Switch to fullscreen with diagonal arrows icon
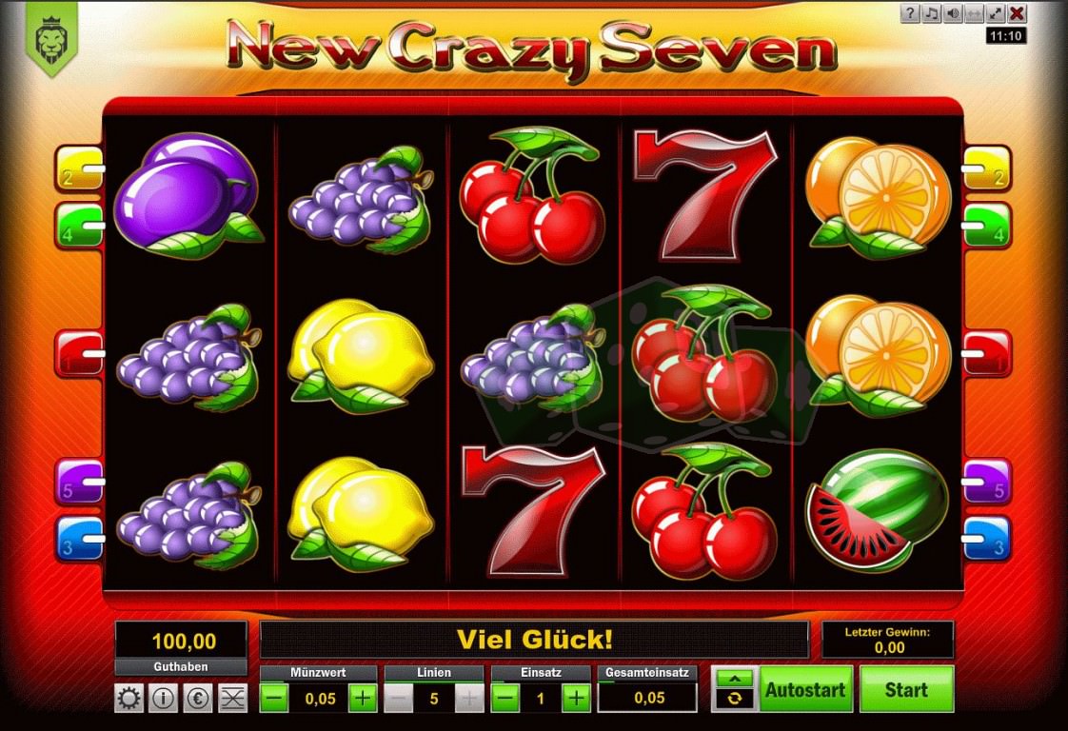Screen dimensions: 1068x731 996,13
